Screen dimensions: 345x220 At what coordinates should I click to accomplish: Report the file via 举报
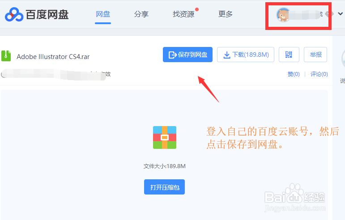click(x=315, y=55)
